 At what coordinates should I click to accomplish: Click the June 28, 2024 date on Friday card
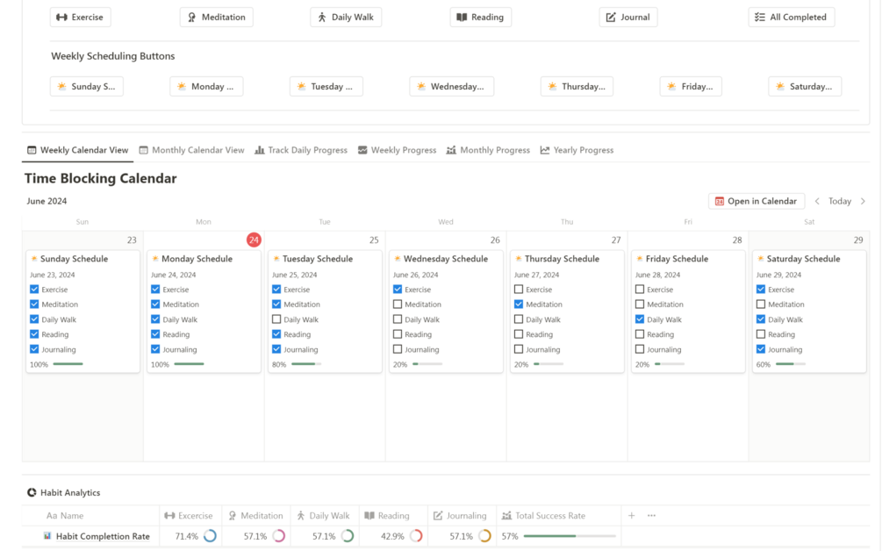pos(657,275)
